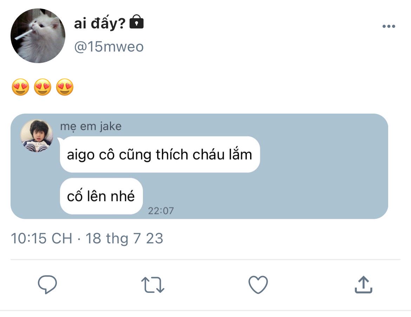The height and width of the screenshot is (317, 411).
Task: Like the tweet with the heart icon
Action: tap(258, 285)
